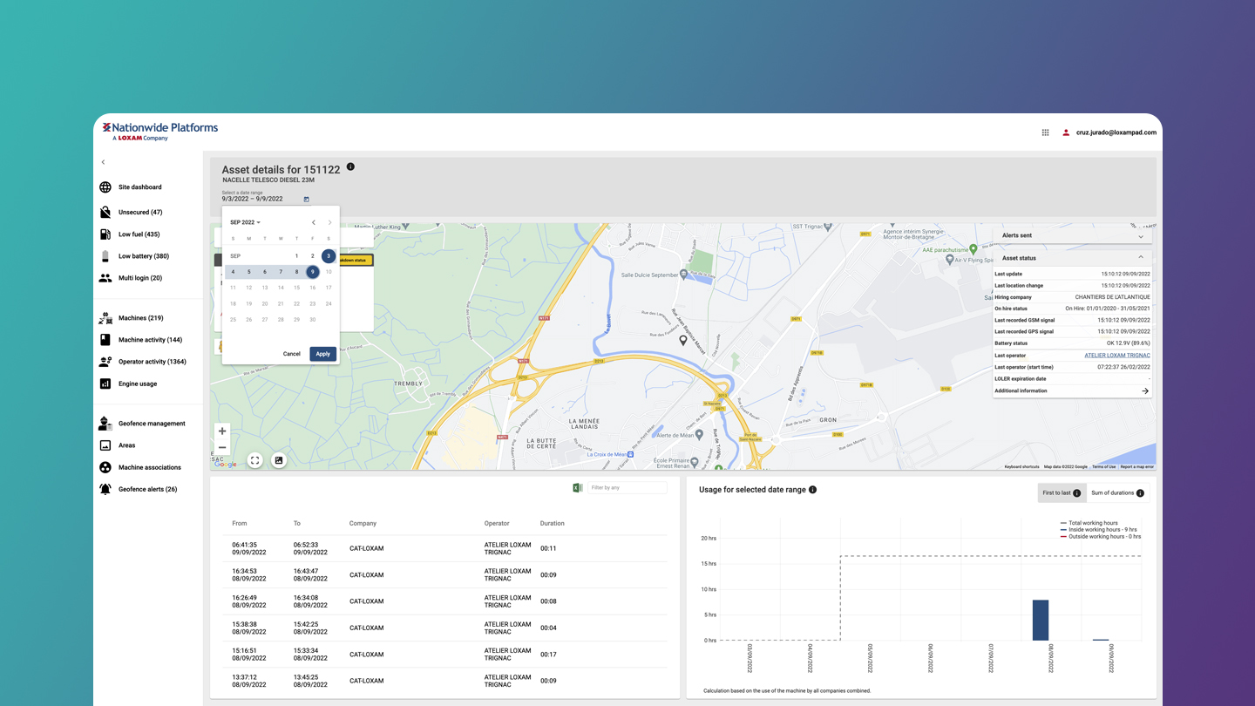Open the map Terms of Use link
The image size is (1255, 706).
click(x=1104, y=467)
